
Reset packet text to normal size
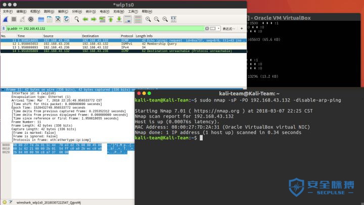click(x=165, y=19)
